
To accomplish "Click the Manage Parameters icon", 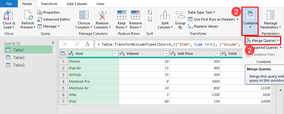I will pos(271,15).
